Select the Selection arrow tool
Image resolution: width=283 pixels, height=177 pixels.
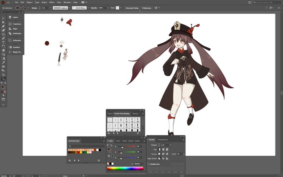pos(3,18)
